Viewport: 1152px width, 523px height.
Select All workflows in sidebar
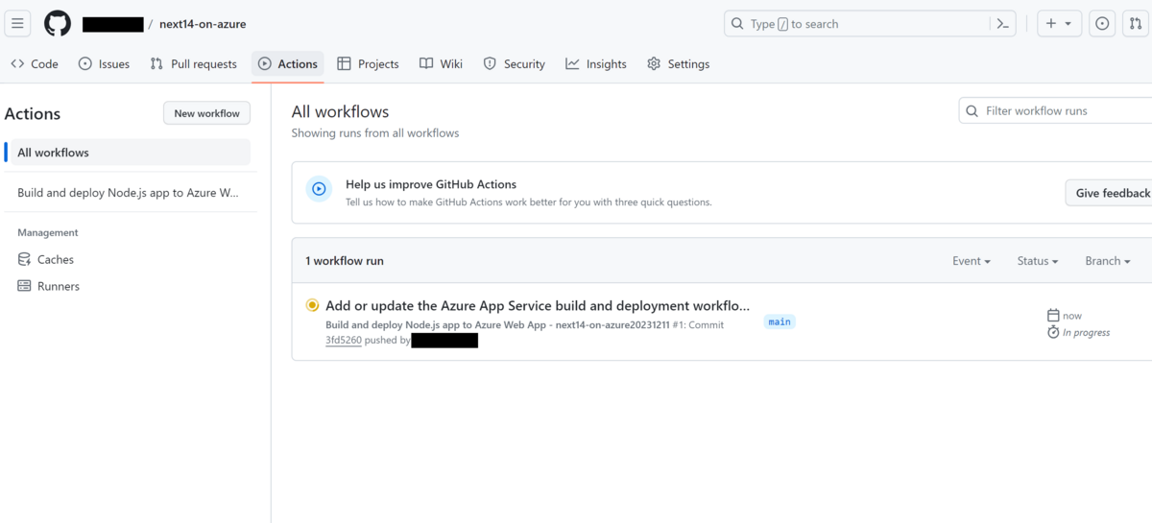pyautogui.click(x=129, y=153)
